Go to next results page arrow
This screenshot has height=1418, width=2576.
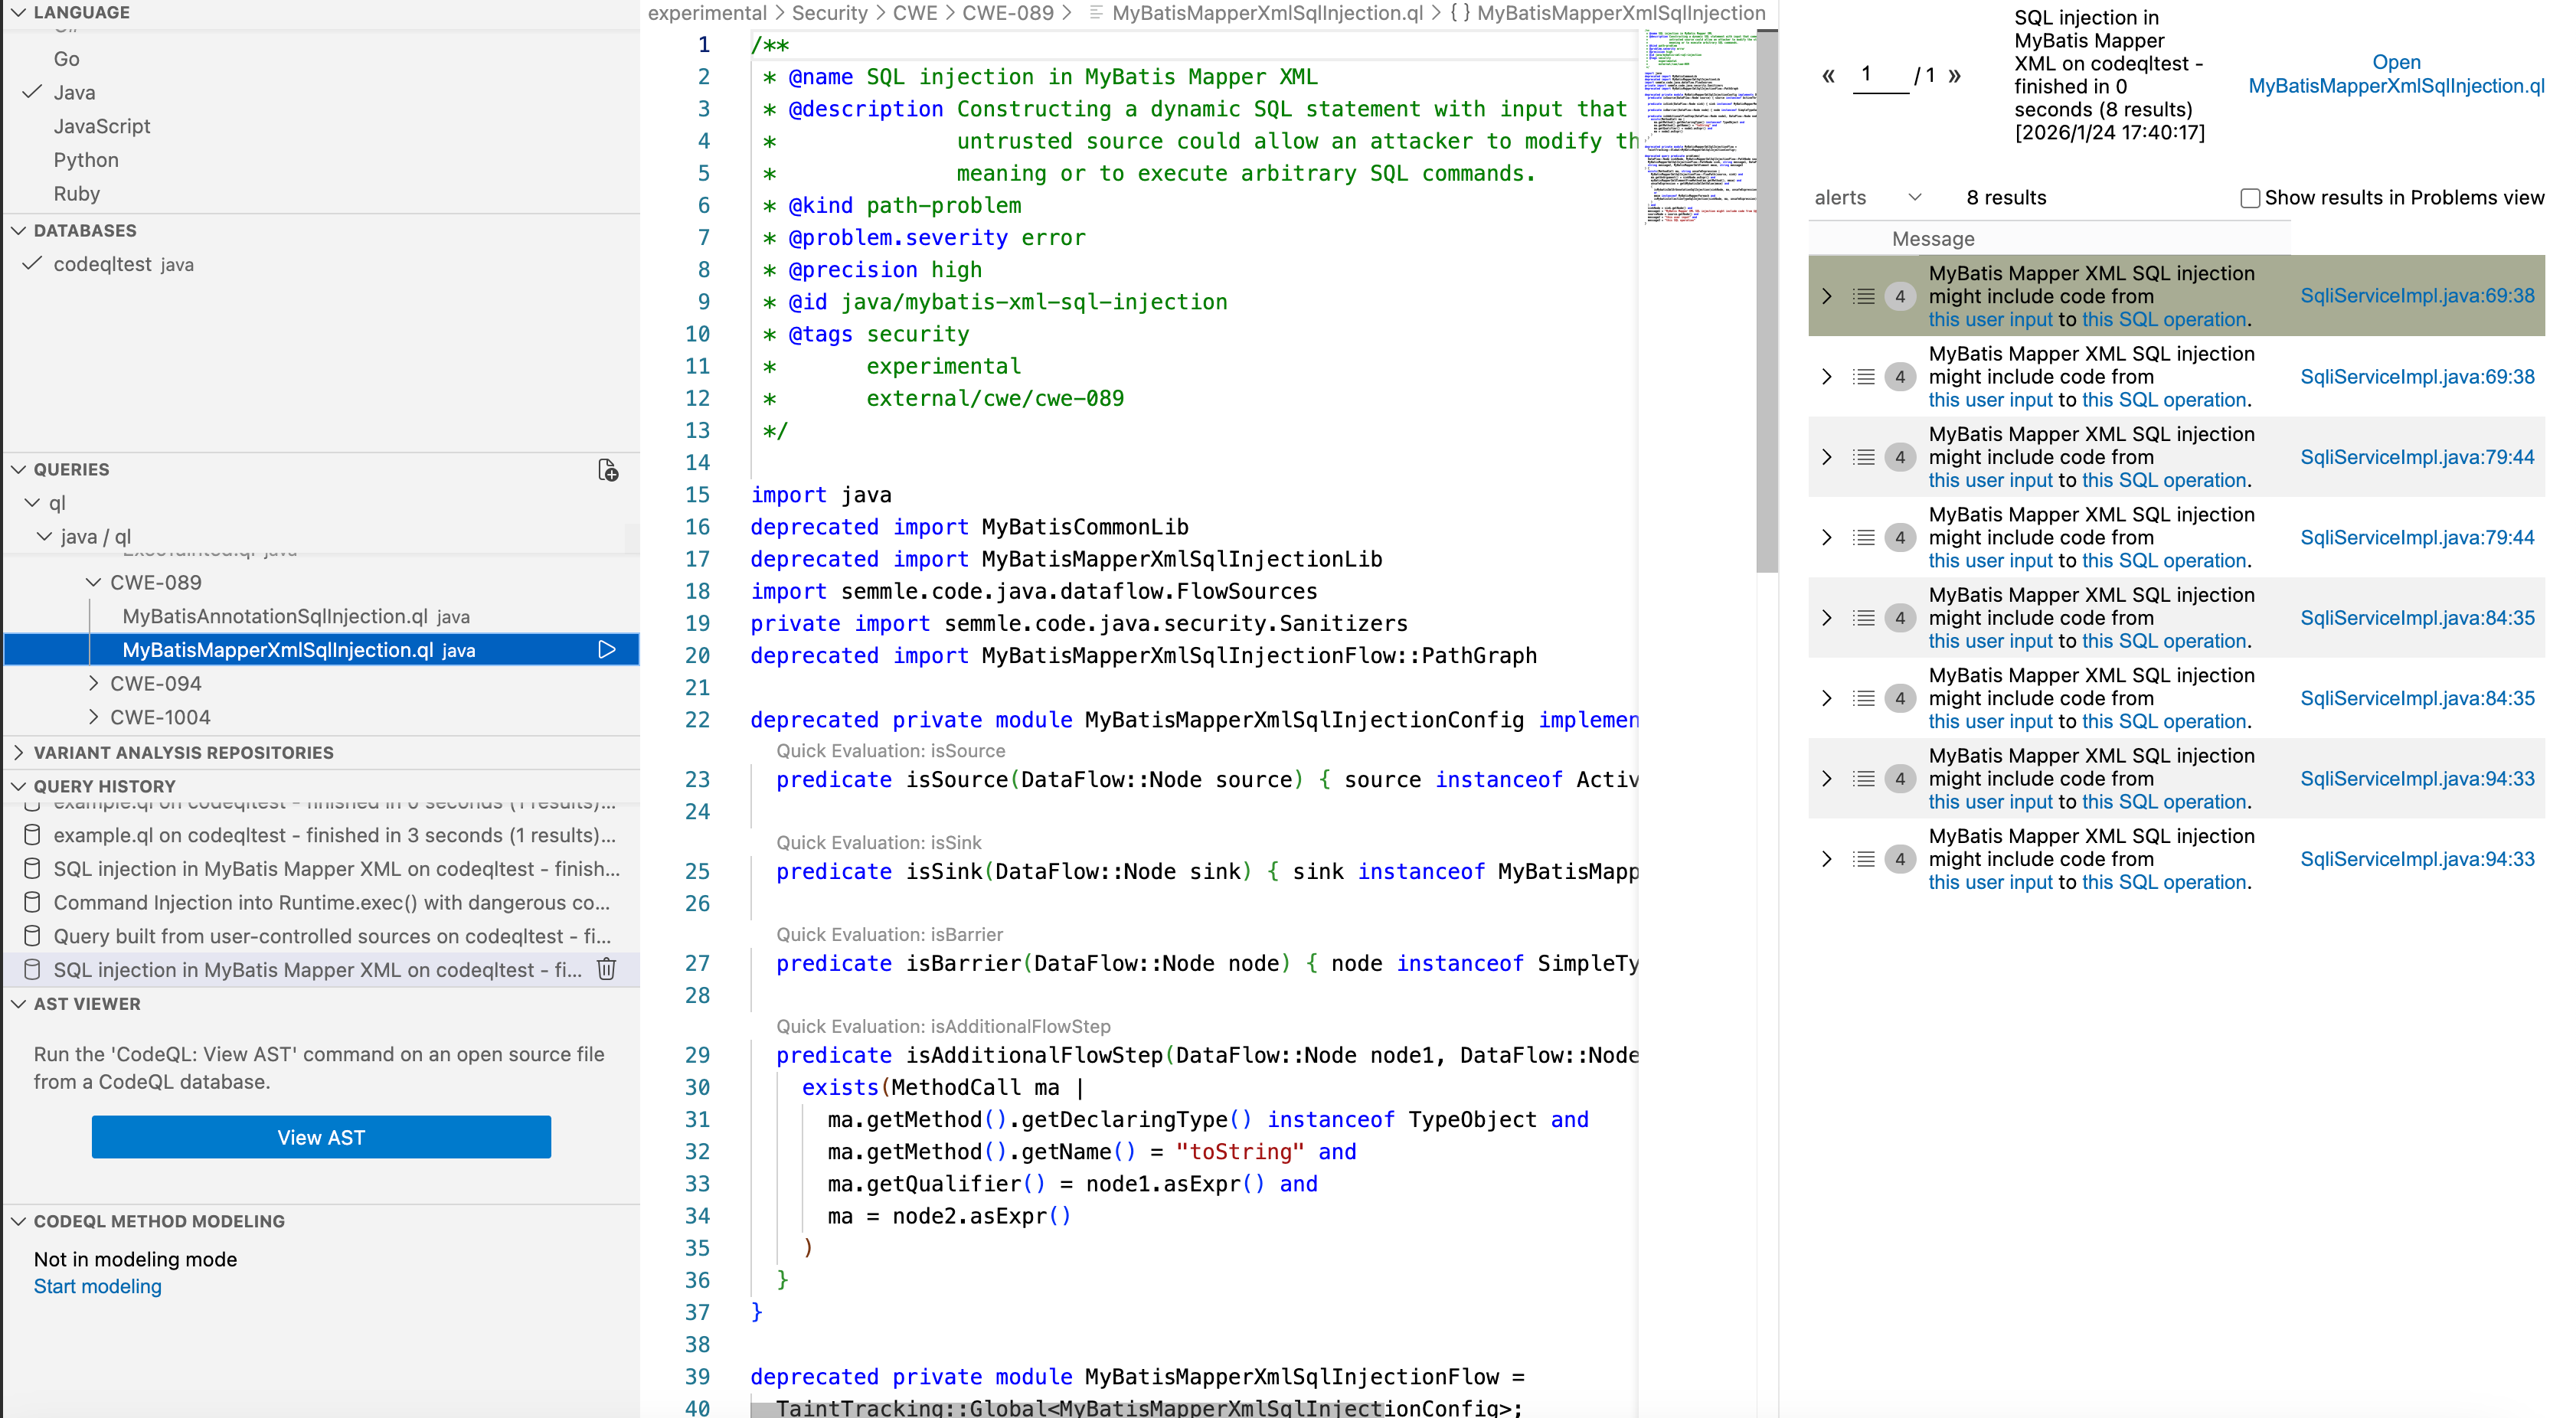click(1954, 76)
